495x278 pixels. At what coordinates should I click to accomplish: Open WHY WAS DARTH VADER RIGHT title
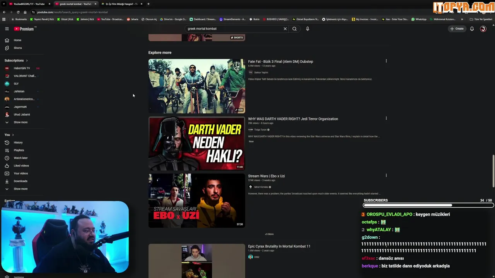(x=293, y=119)
